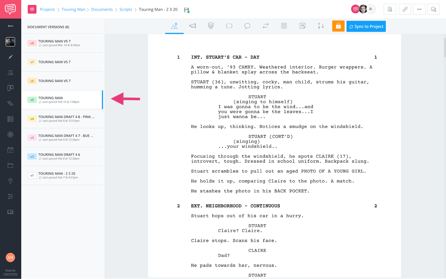
Task: Navigate to the Projects breadcrumb
Action: (x=47, y=9)
